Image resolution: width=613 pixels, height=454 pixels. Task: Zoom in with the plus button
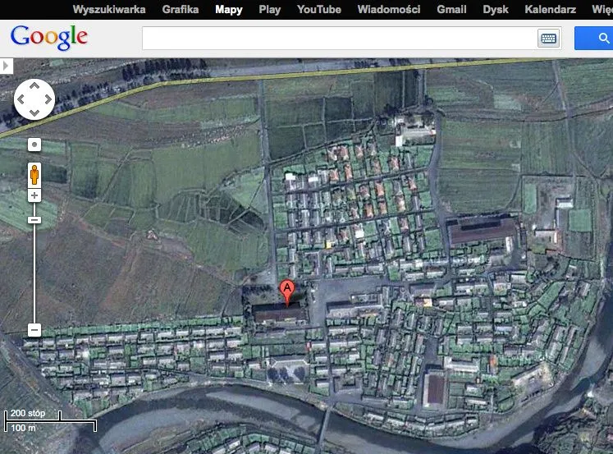coord(34,195)
